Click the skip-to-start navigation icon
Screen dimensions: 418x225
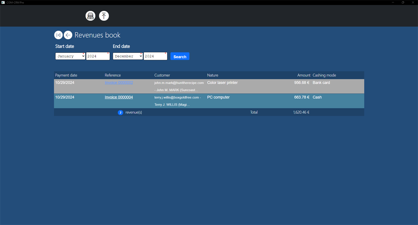click(x=58, y=35)
